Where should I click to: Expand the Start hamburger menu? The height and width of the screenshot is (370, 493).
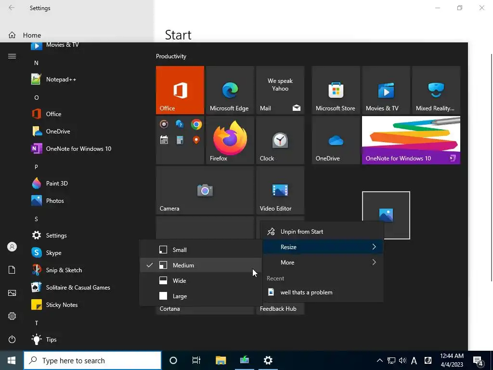click(12, 56)
